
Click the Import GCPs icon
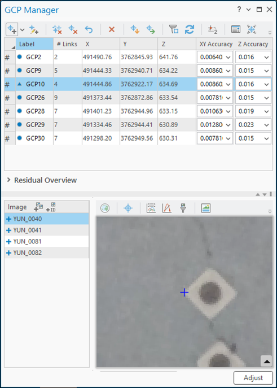pos(135,29)
